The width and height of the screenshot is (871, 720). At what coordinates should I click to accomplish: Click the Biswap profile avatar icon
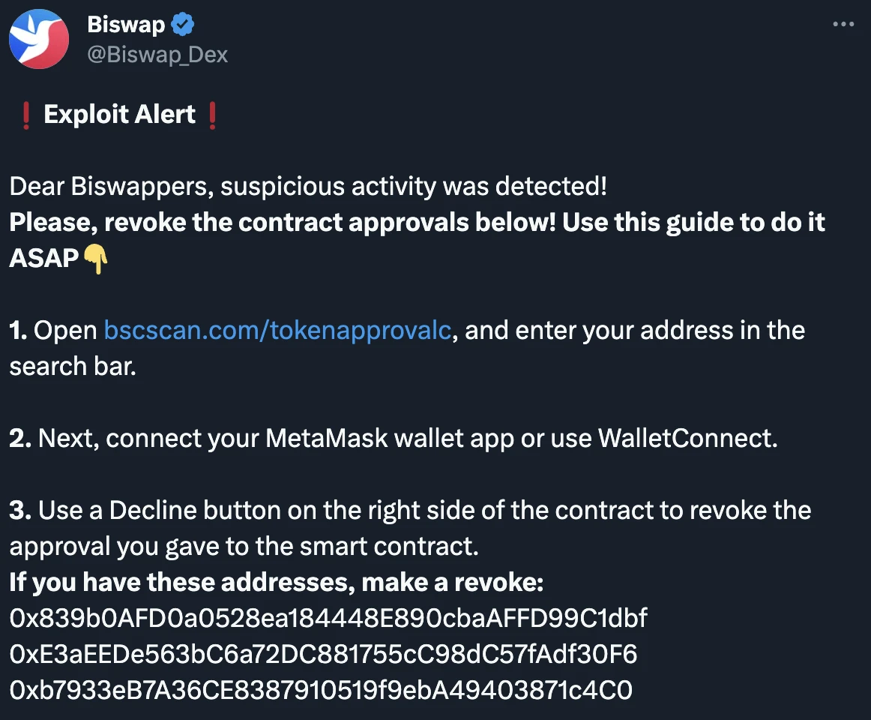(38, 37)
